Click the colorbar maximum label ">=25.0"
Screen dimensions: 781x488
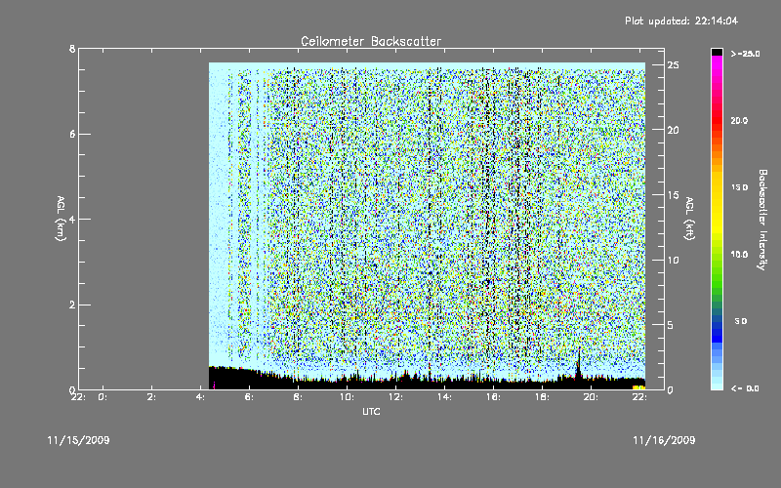click(x=746, y=54)
